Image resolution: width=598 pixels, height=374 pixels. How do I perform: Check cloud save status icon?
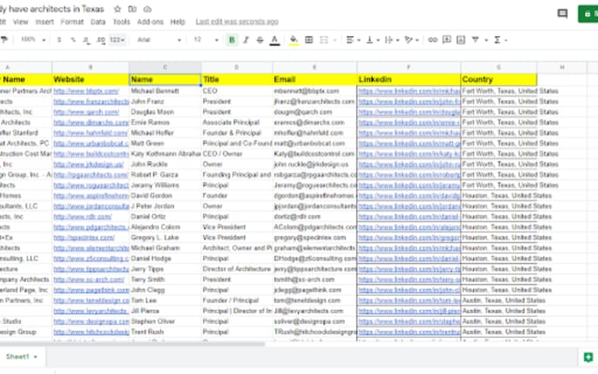[x=147, y=9]
